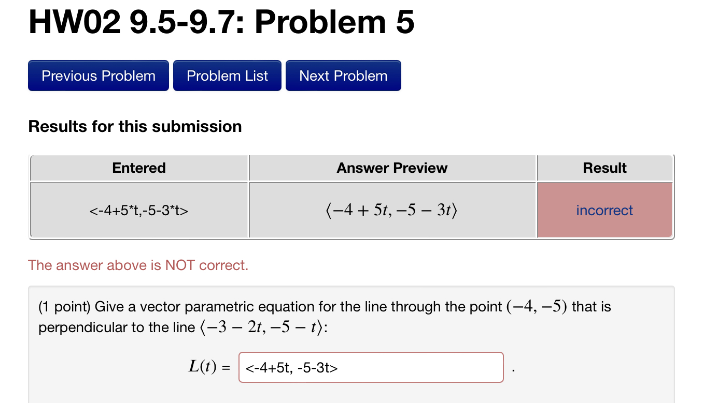This screenshot has height=403, width=703.
Task: Advance using the Next Problem button
Action: pos(343,76)
